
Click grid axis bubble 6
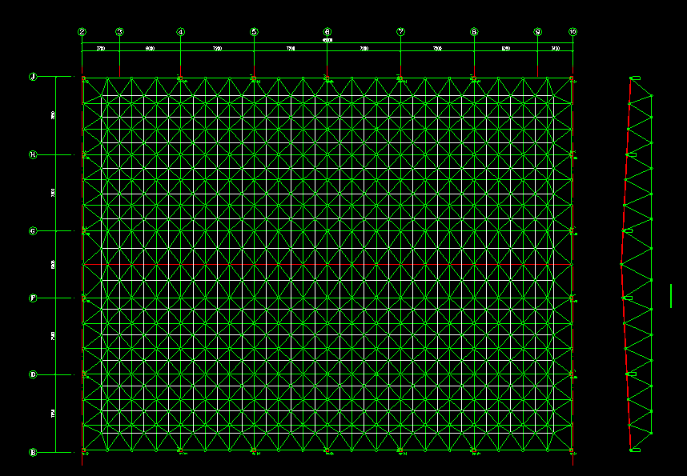tap(327, 32)
